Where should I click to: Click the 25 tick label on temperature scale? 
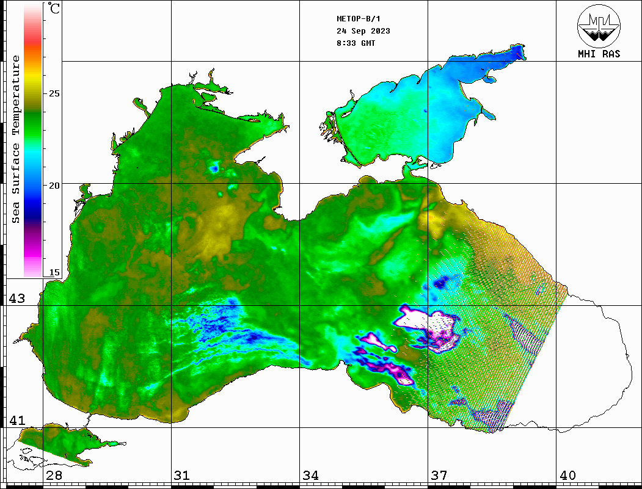tap(54, 94)
